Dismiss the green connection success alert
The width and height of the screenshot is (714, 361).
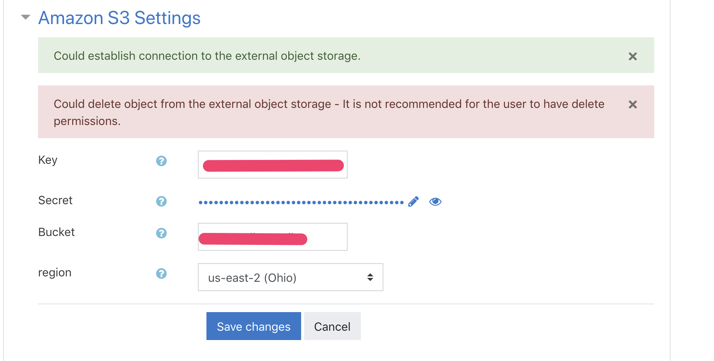pyautogui.click(x=633, y=56)
